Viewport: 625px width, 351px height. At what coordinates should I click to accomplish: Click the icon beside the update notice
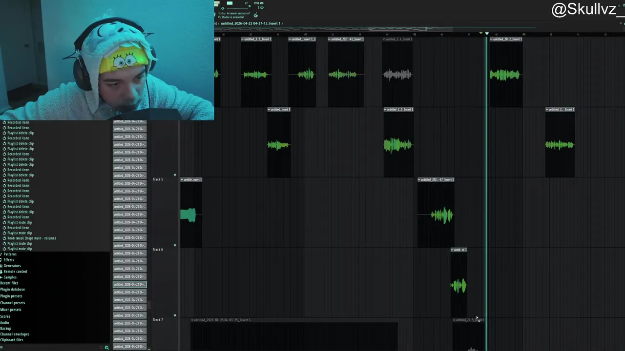pos(255,15)
